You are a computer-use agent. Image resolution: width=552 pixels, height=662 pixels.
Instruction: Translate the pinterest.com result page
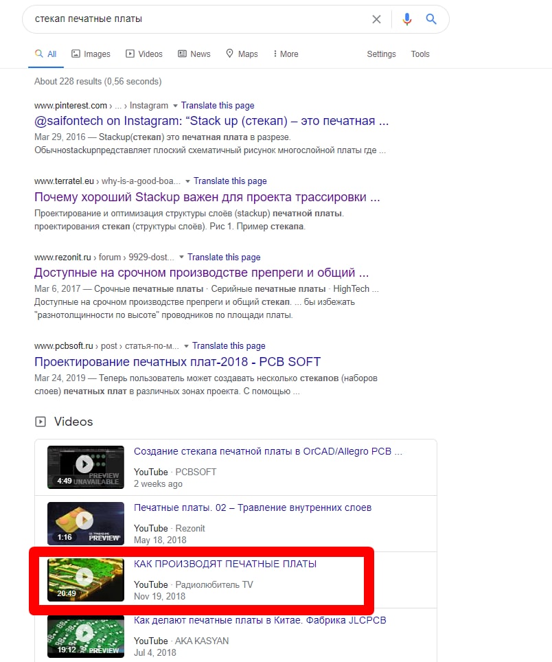pyautogui.click(x=218, y=106)
